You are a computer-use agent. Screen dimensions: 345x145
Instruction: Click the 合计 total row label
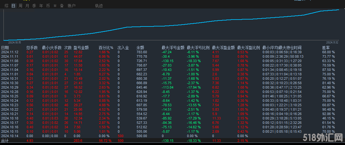pos(5,141)
